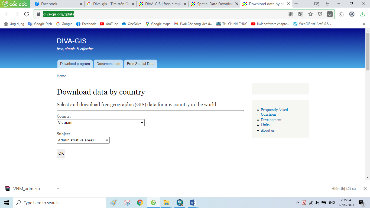Image resolution: width=370 pixels, height=208 pixels.
Task: Launch Word from the taskbar
Action: pyautogui.click(x=193, y=202)
